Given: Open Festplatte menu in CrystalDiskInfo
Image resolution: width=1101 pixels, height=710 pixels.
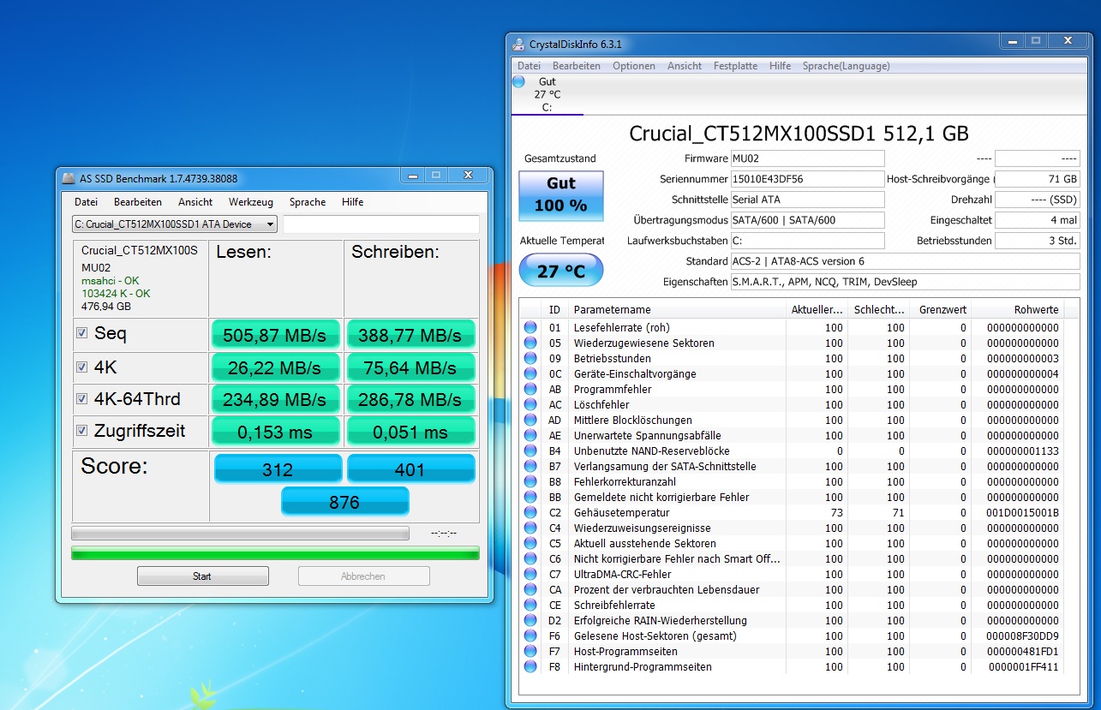Looking at the screenshot, I should [735, 66].
